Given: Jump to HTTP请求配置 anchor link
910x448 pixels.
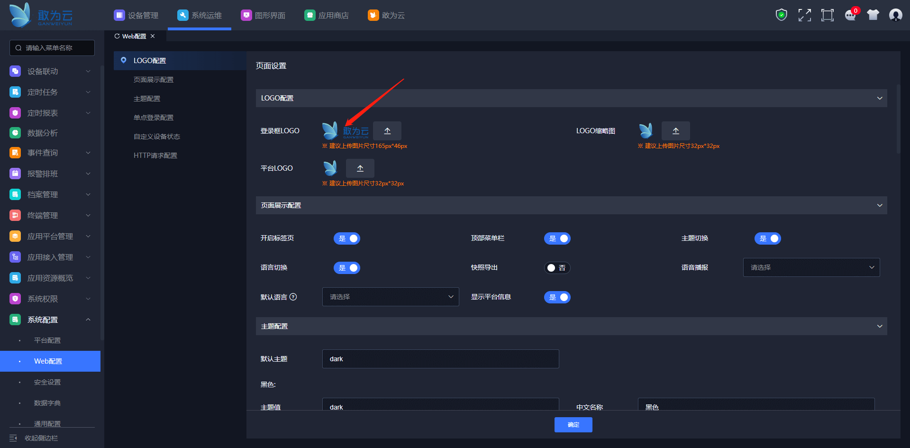Looking at the screenshot, I should click(155, 155).
